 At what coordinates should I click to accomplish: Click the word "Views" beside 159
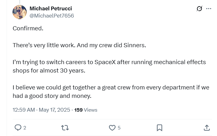pos(91,110)
